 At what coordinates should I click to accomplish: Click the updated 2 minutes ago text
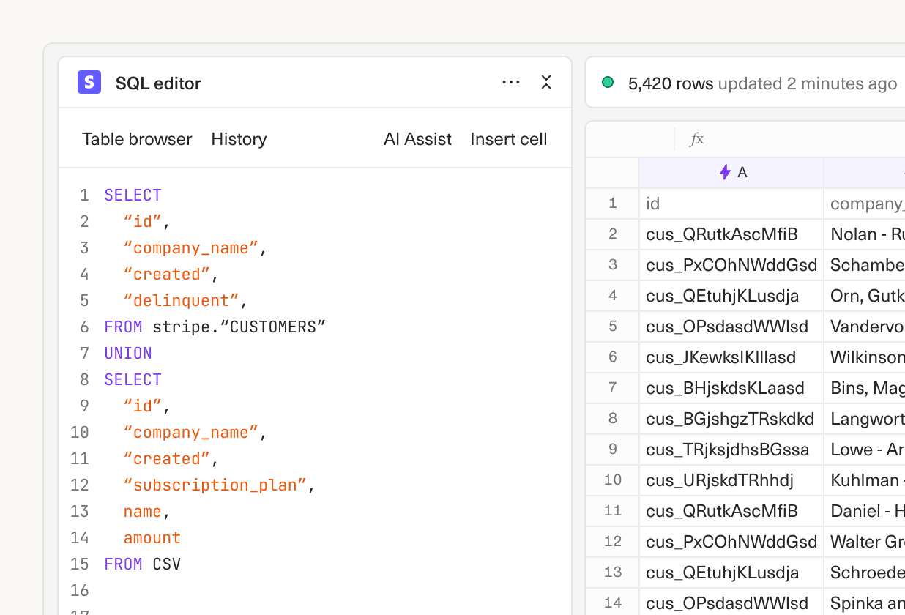(x=807, y=83)
